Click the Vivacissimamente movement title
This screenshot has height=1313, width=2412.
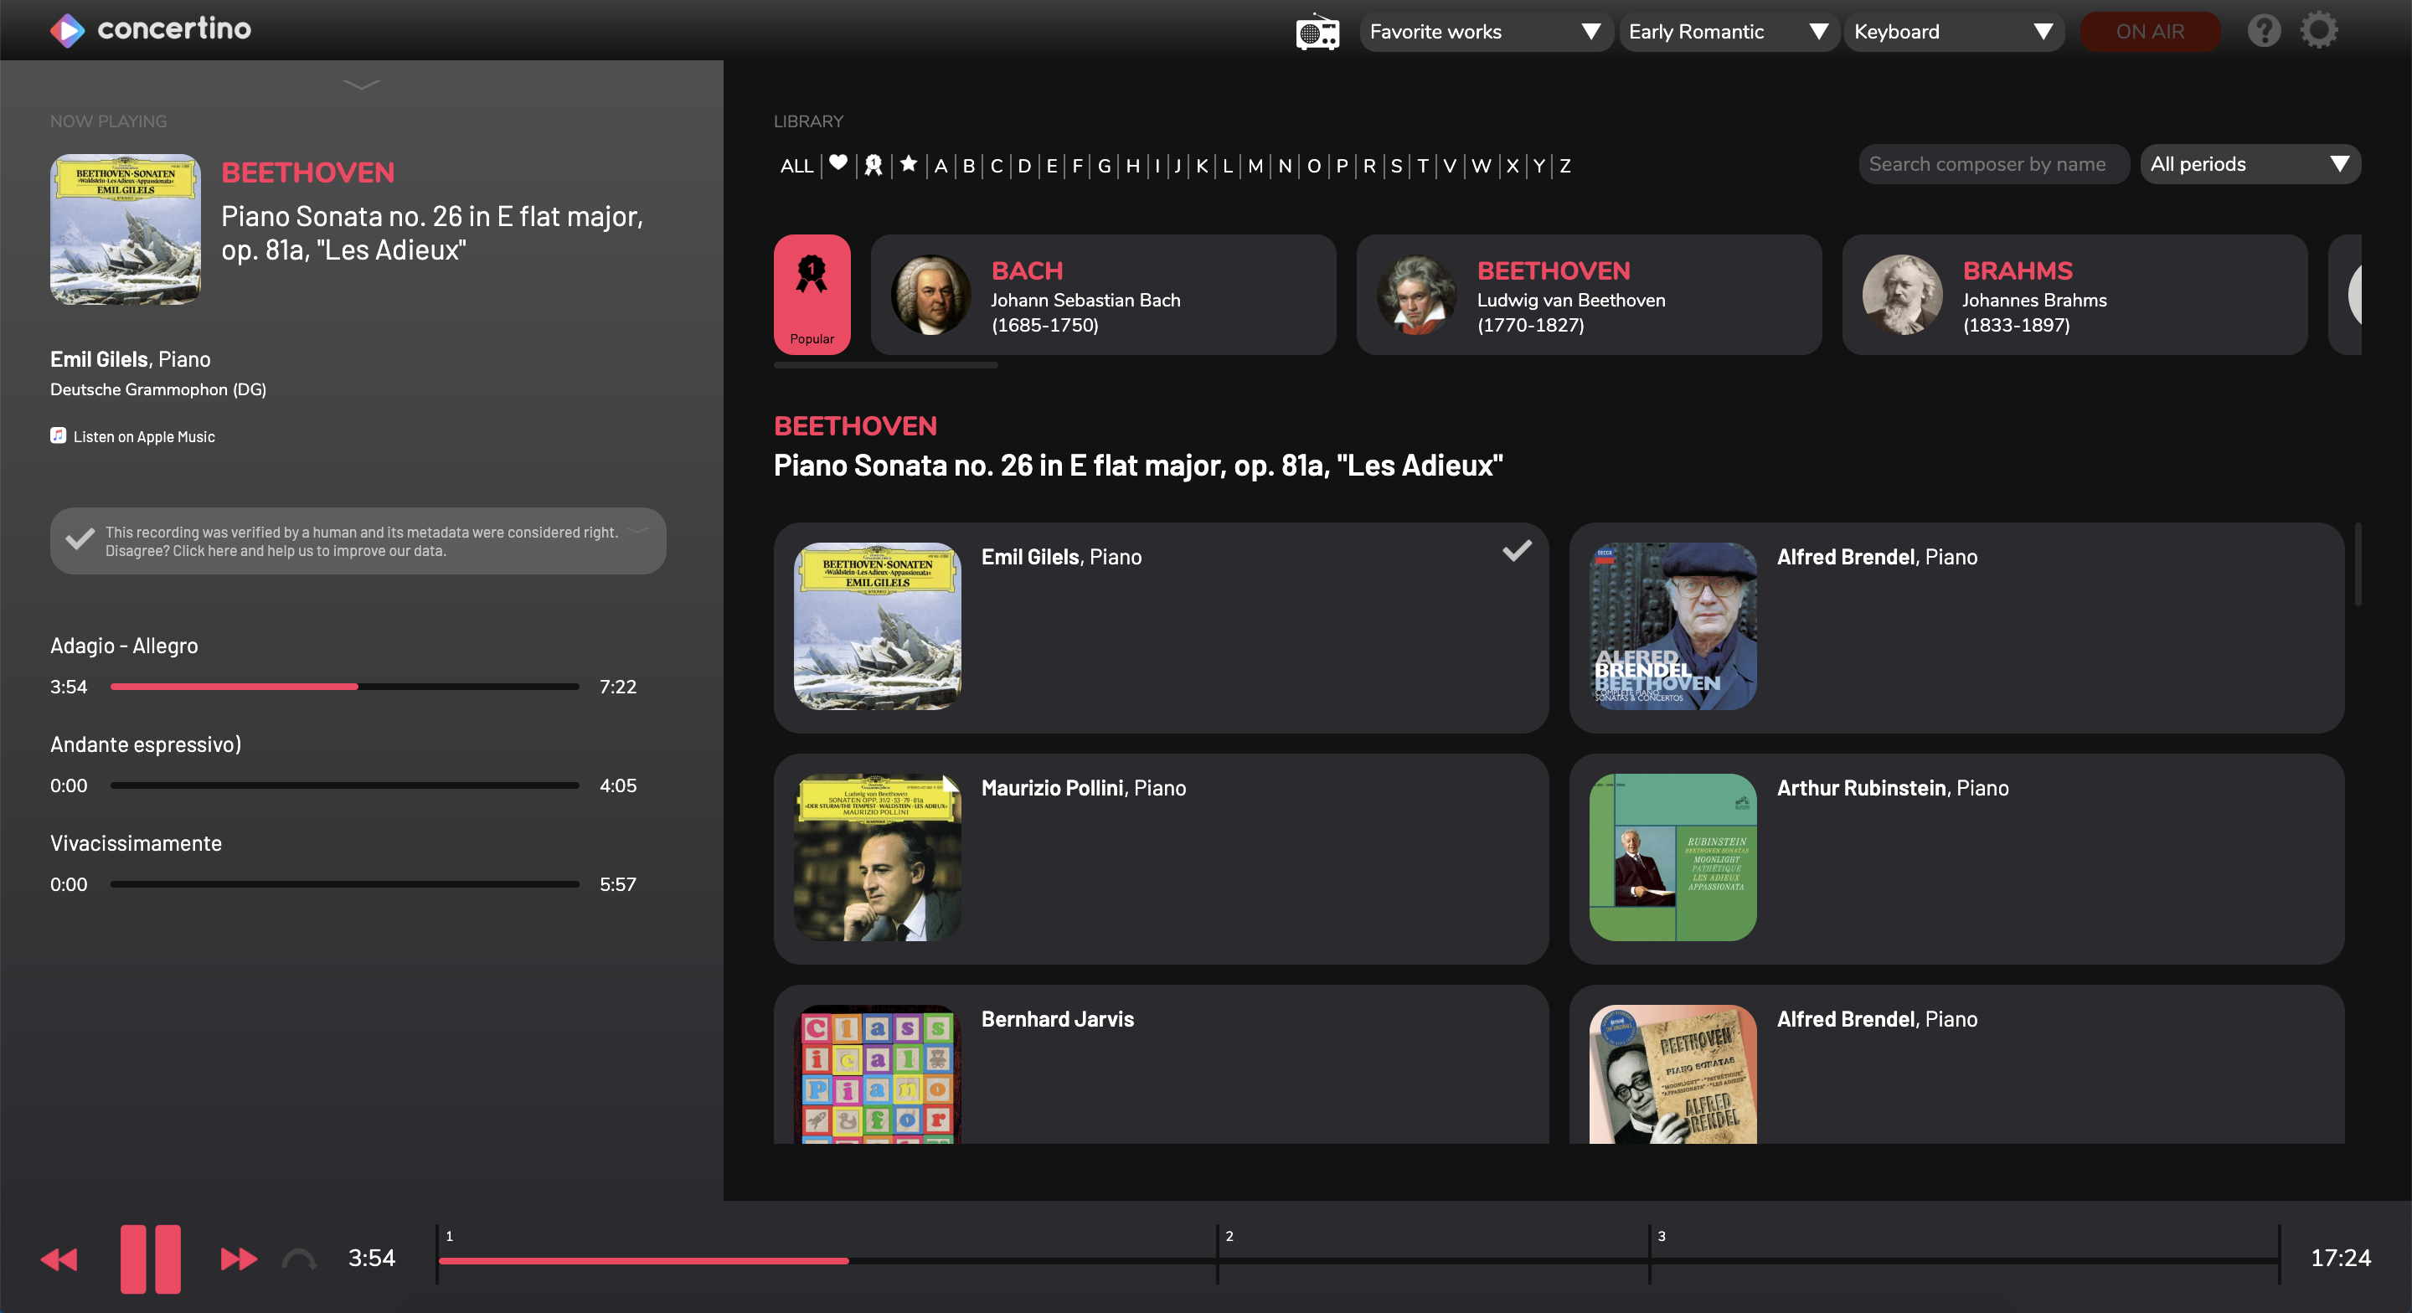136,843
